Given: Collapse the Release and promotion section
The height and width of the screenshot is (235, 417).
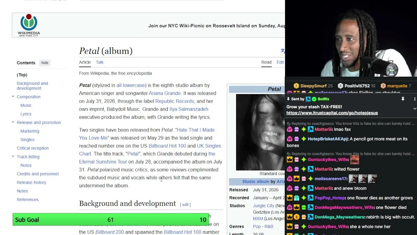Looking at the screenshot, I should [13, 122].
